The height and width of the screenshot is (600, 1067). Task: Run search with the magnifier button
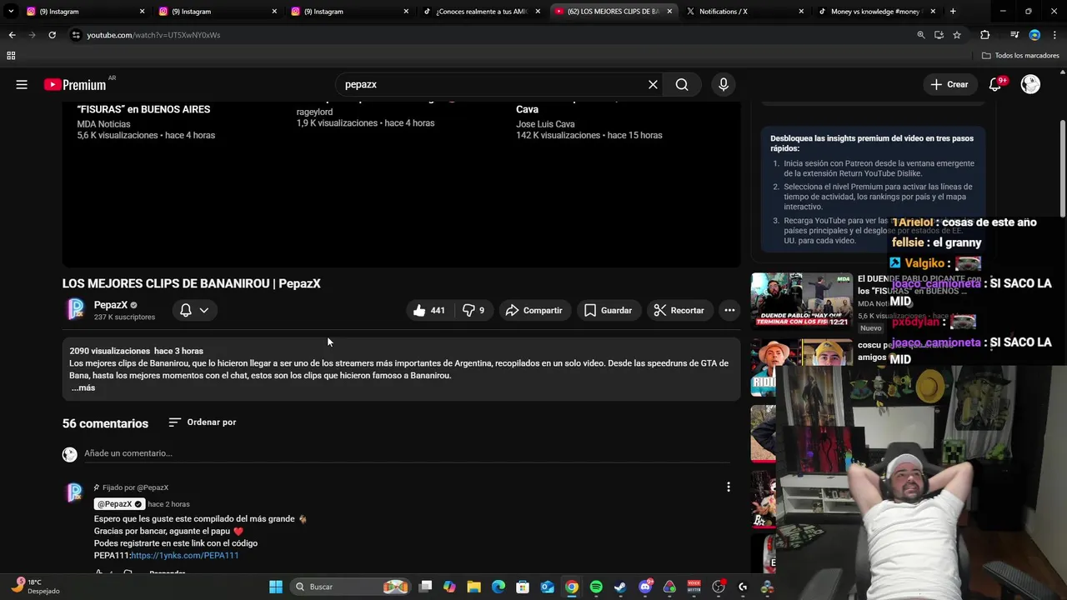coord(682,84)
